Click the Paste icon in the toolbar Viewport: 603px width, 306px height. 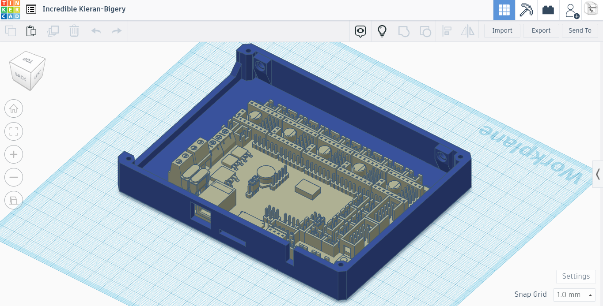pos(31,31)
